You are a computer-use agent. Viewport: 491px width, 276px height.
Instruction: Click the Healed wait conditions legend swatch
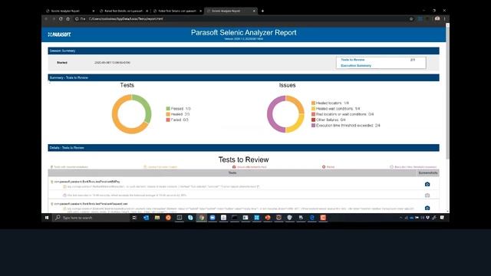[x=313, y=109]
